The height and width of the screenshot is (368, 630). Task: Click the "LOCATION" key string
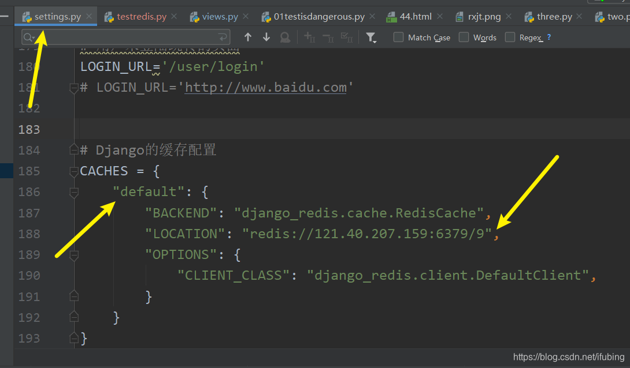(185, 234)
